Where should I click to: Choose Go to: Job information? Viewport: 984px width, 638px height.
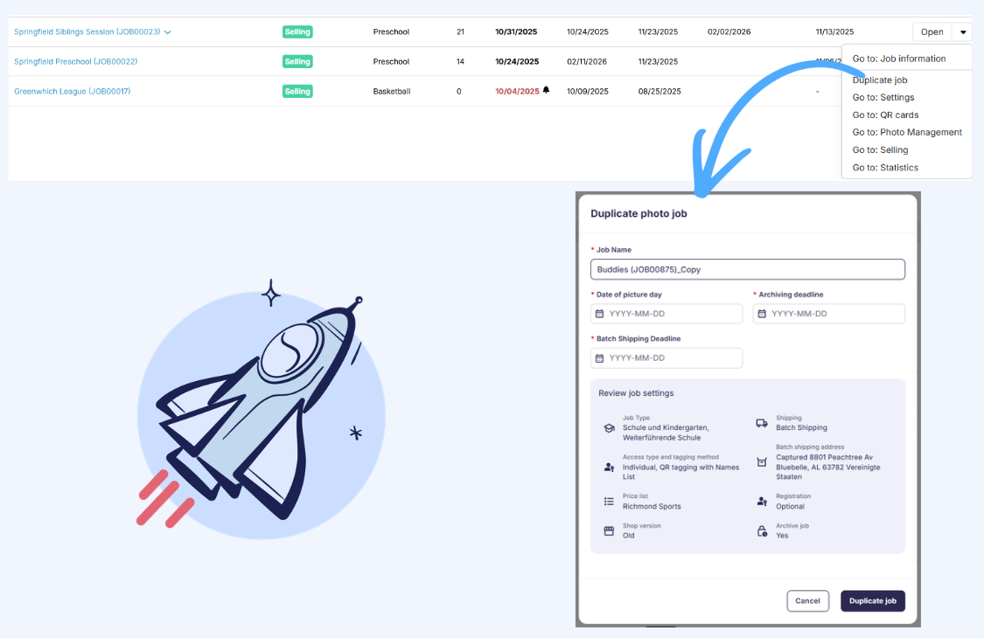click(898, 59)
